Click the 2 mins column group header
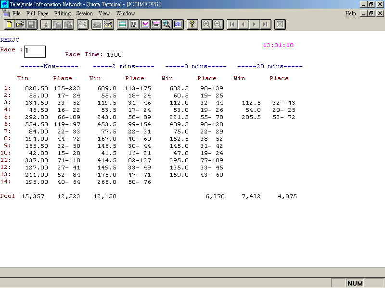Viewport: 385px width, 288px height. point(124,66)
